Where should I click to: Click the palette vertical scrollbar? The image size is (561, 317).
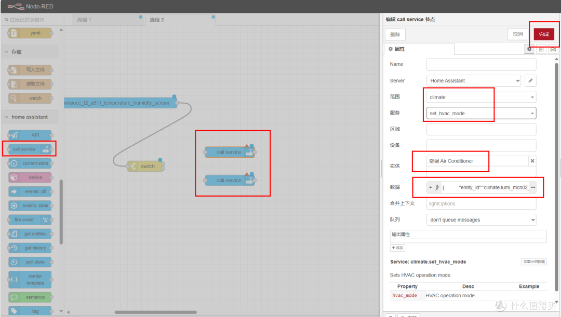coord(61,212)
